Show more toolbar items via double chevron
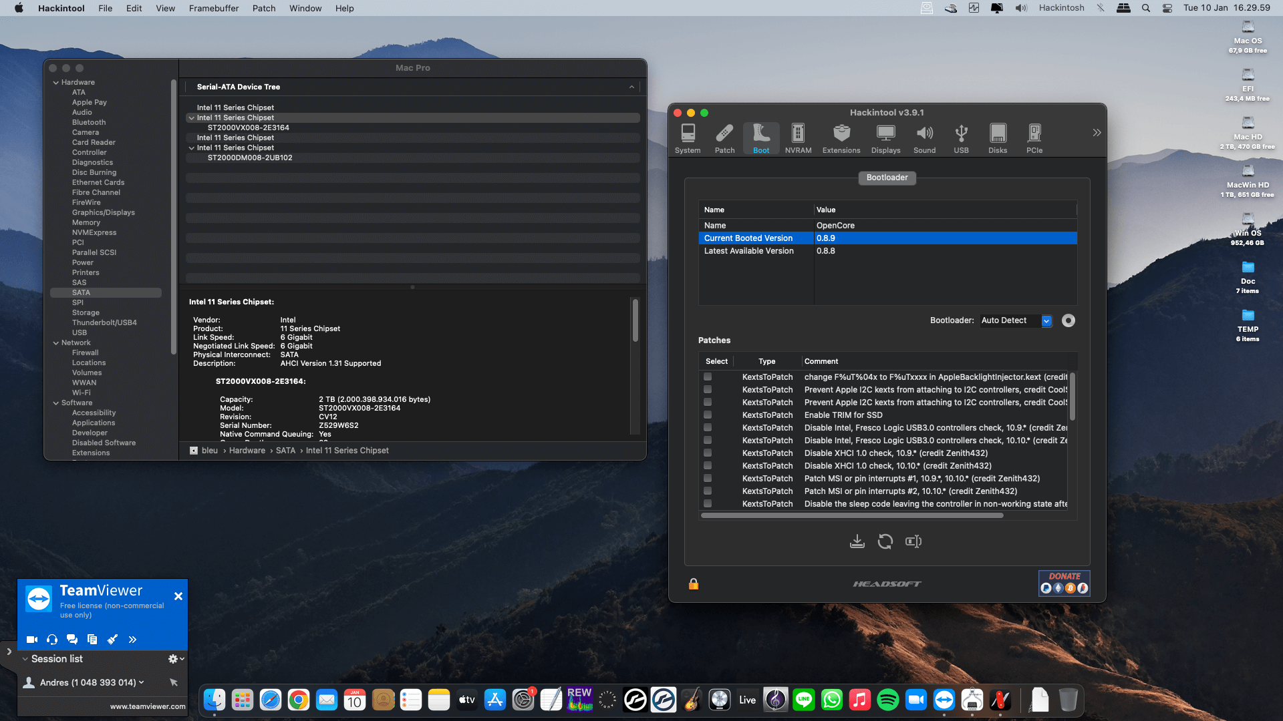 pos(1097,133)
